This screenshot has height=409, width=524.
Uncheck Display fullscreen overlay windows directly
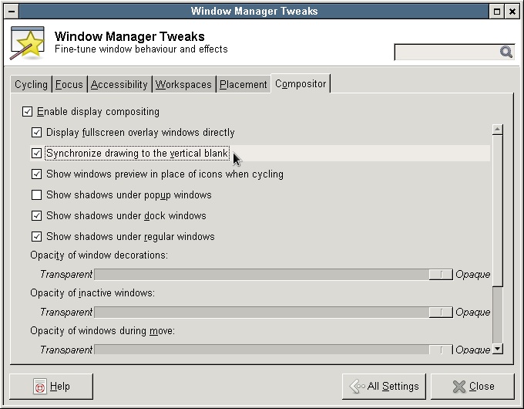36,133
